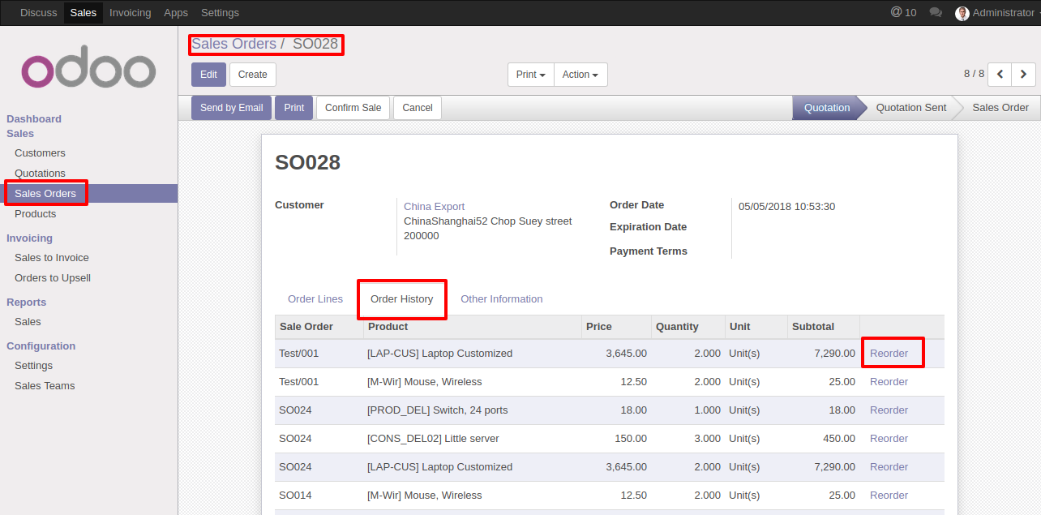Image resolution: width=1041 pixels, height=515 pixels.
Task: Reorder SO014 Mouse, Wireless line
Action: coord(889,496)
